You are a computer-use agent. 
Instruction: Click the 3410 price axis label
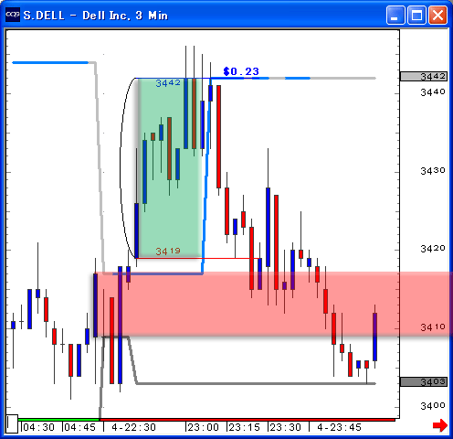coord(433,327)
